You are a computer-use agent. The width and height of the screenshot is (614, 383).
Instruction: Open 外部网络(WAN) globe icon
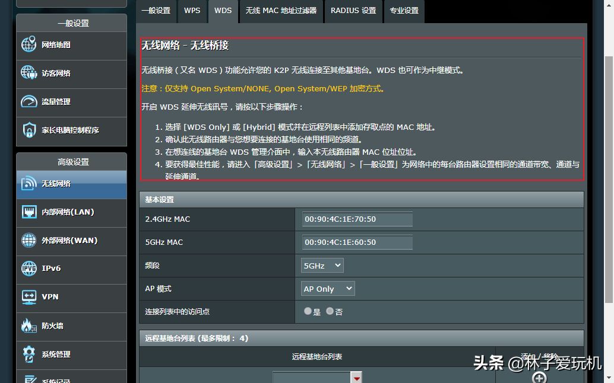click(x=29, y=240)
